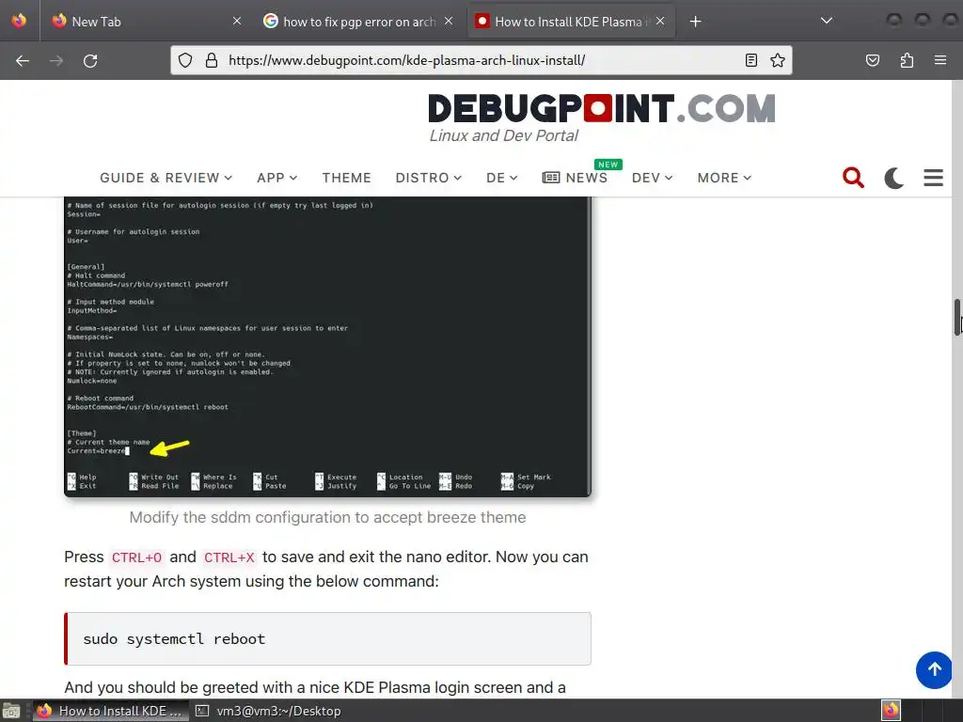Open the site hamburger menu
The width and height of the screenshot is (963, 722).
click(934, 178)
